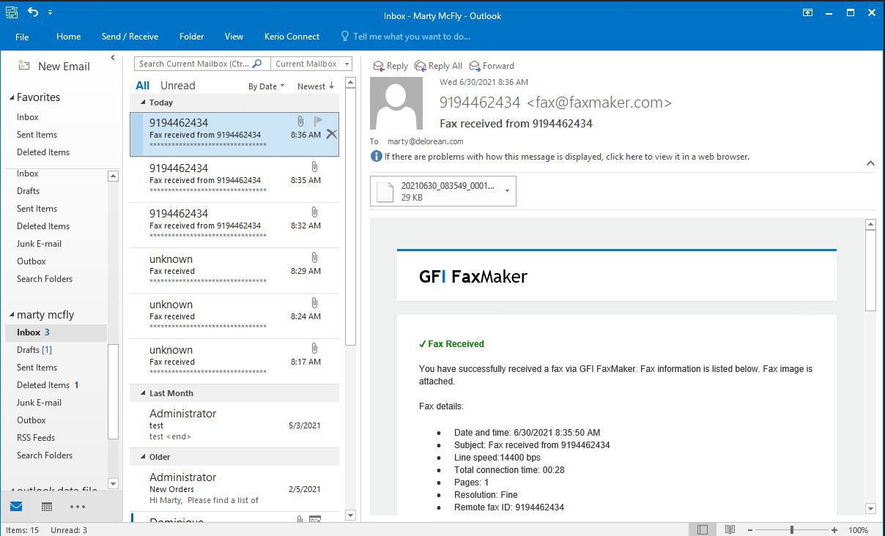Click the sender avatar picture
Screen dimensions: 885x536
396,103
